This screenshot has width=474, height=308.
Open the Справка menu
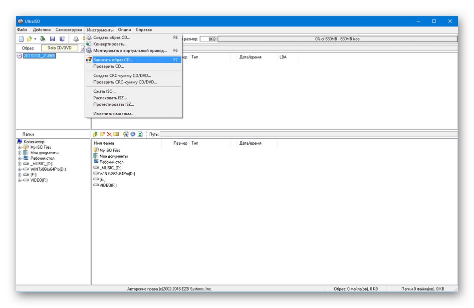coord(144,29)
